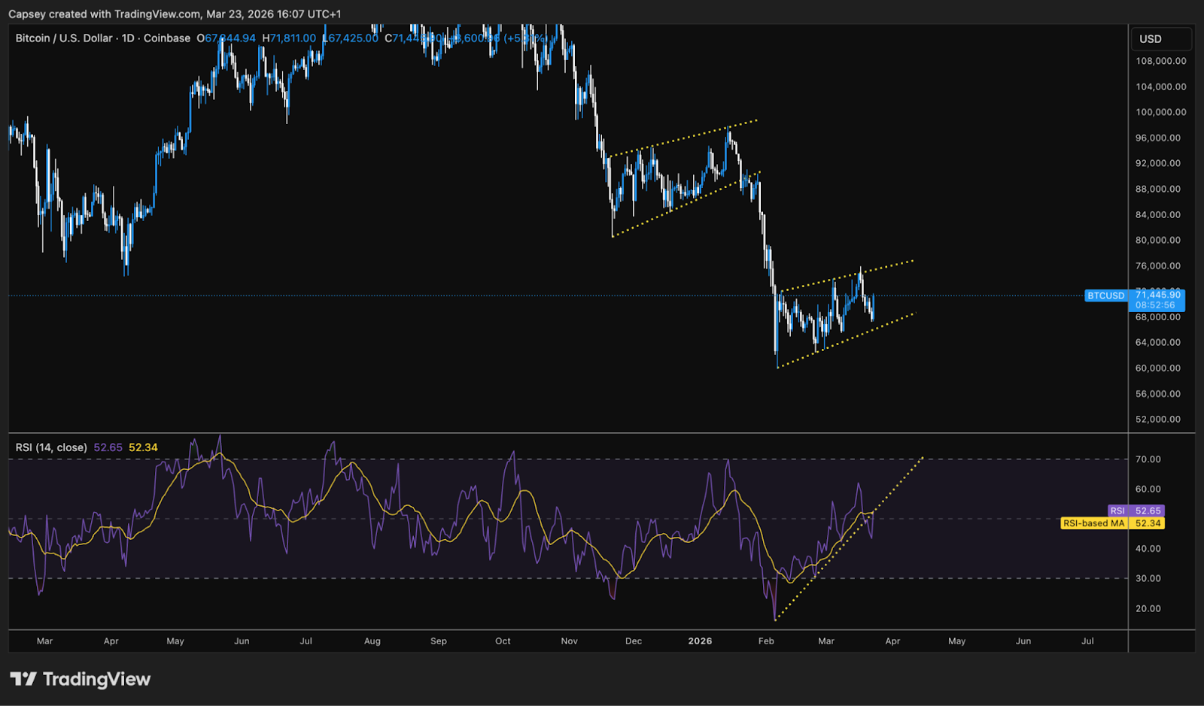Click the 70.00 level on the RSI axis
The image size is (1204, 706).
point(1148,459)
